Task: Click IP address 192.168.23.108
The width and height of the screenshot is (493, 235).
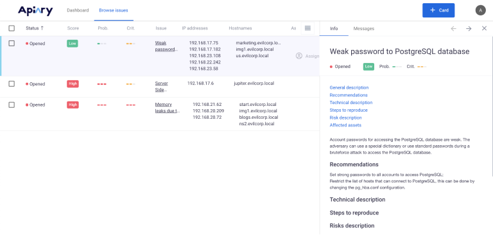Action: coord(205,56)
